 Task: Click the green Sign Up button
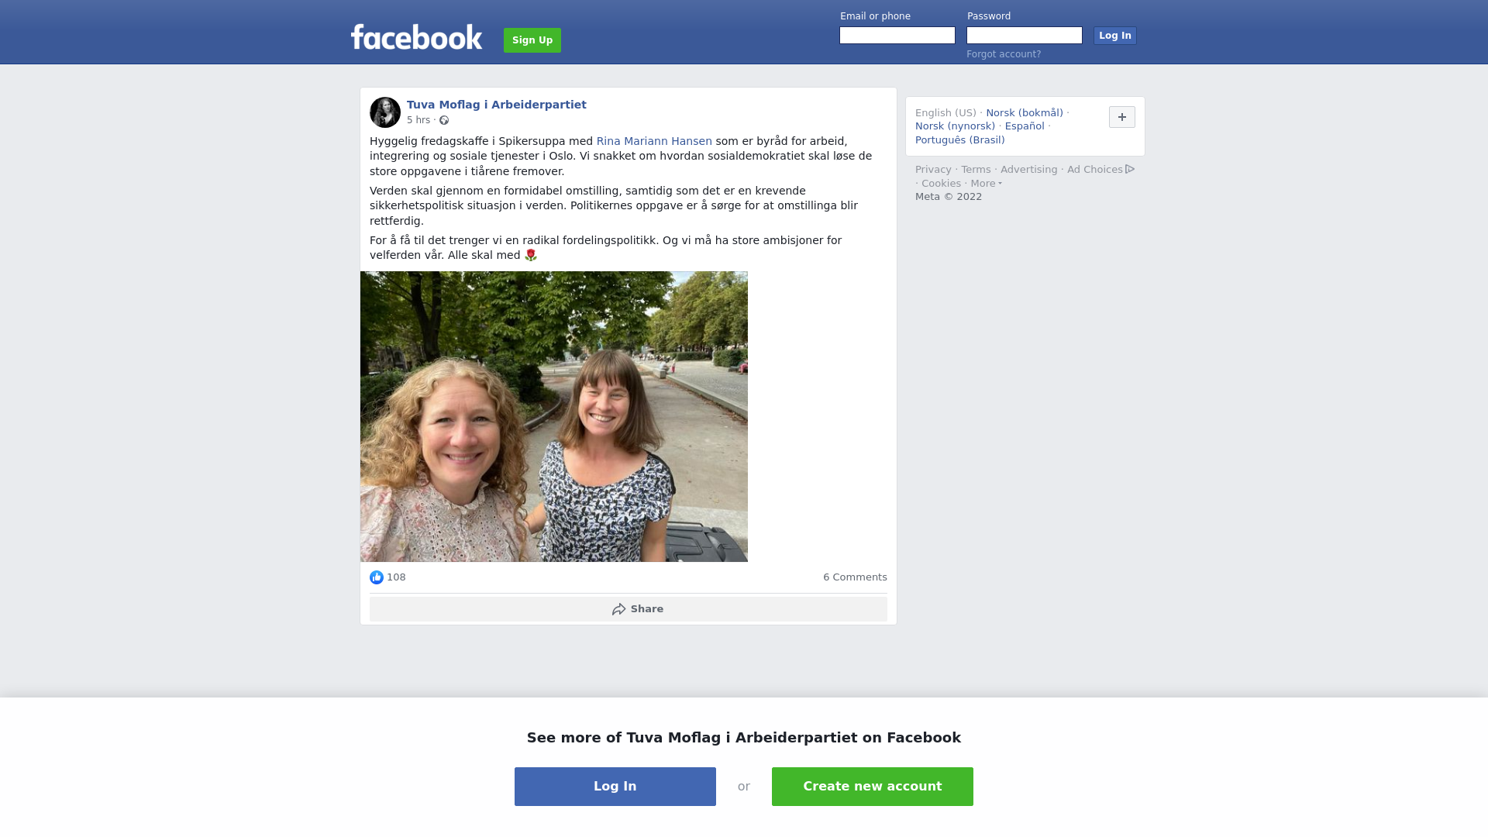[x=532, y=40]
